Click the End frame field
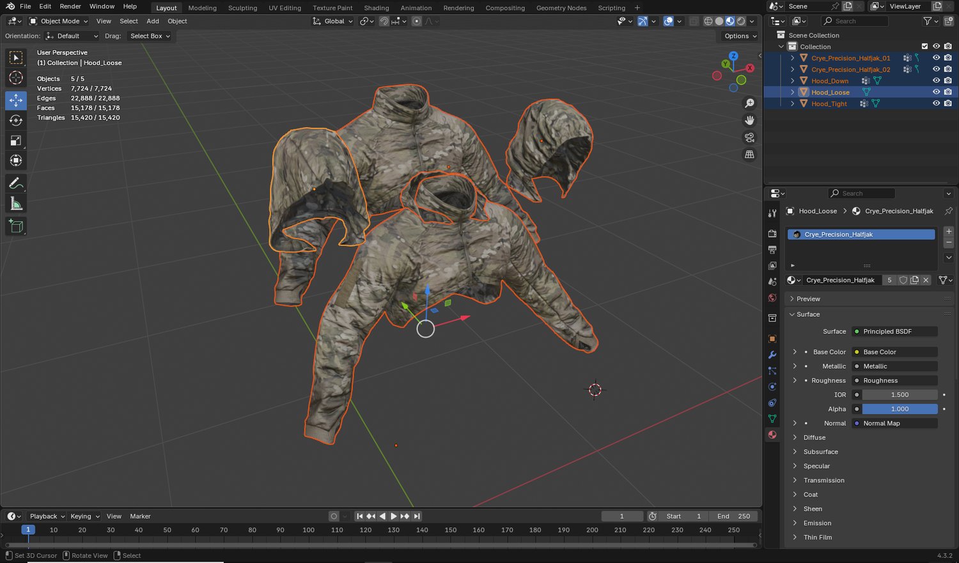Screen dimensions: 959x563 [733, 516]
